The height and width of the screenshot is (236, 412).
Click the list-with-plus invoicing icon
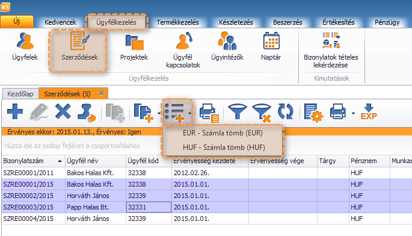[x=174, y=113]
